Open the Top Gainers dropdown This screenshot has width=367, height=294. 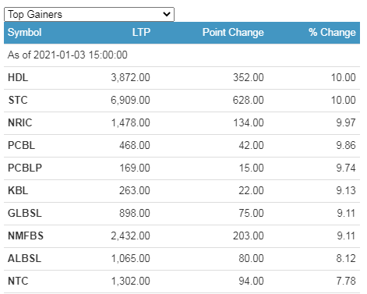pos(89,14)
